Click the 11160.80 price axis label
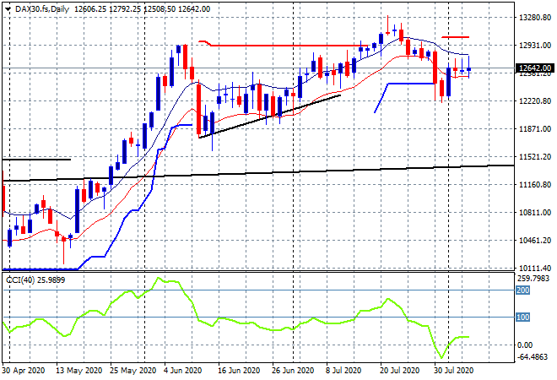The image size is (557, 380). pyautogui.click(x=534, y=184)
